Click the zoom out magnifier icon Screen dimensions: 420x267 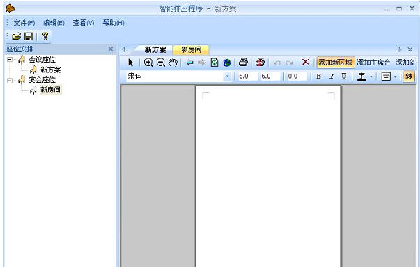click(x=161, y=63)
